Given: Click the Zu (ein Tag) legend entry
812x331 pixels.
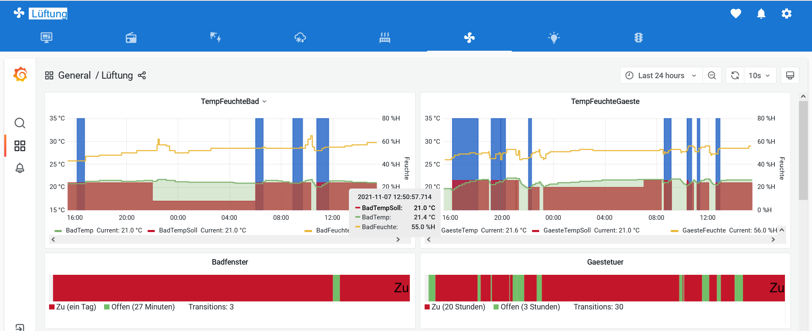Looking at the screenshot, I should click(73, 307).
